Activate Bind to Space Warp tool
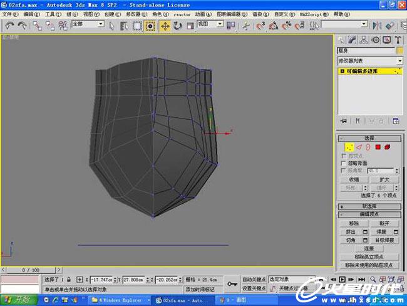The width and height of the screenshot is (407, 306). pos(63,26)
